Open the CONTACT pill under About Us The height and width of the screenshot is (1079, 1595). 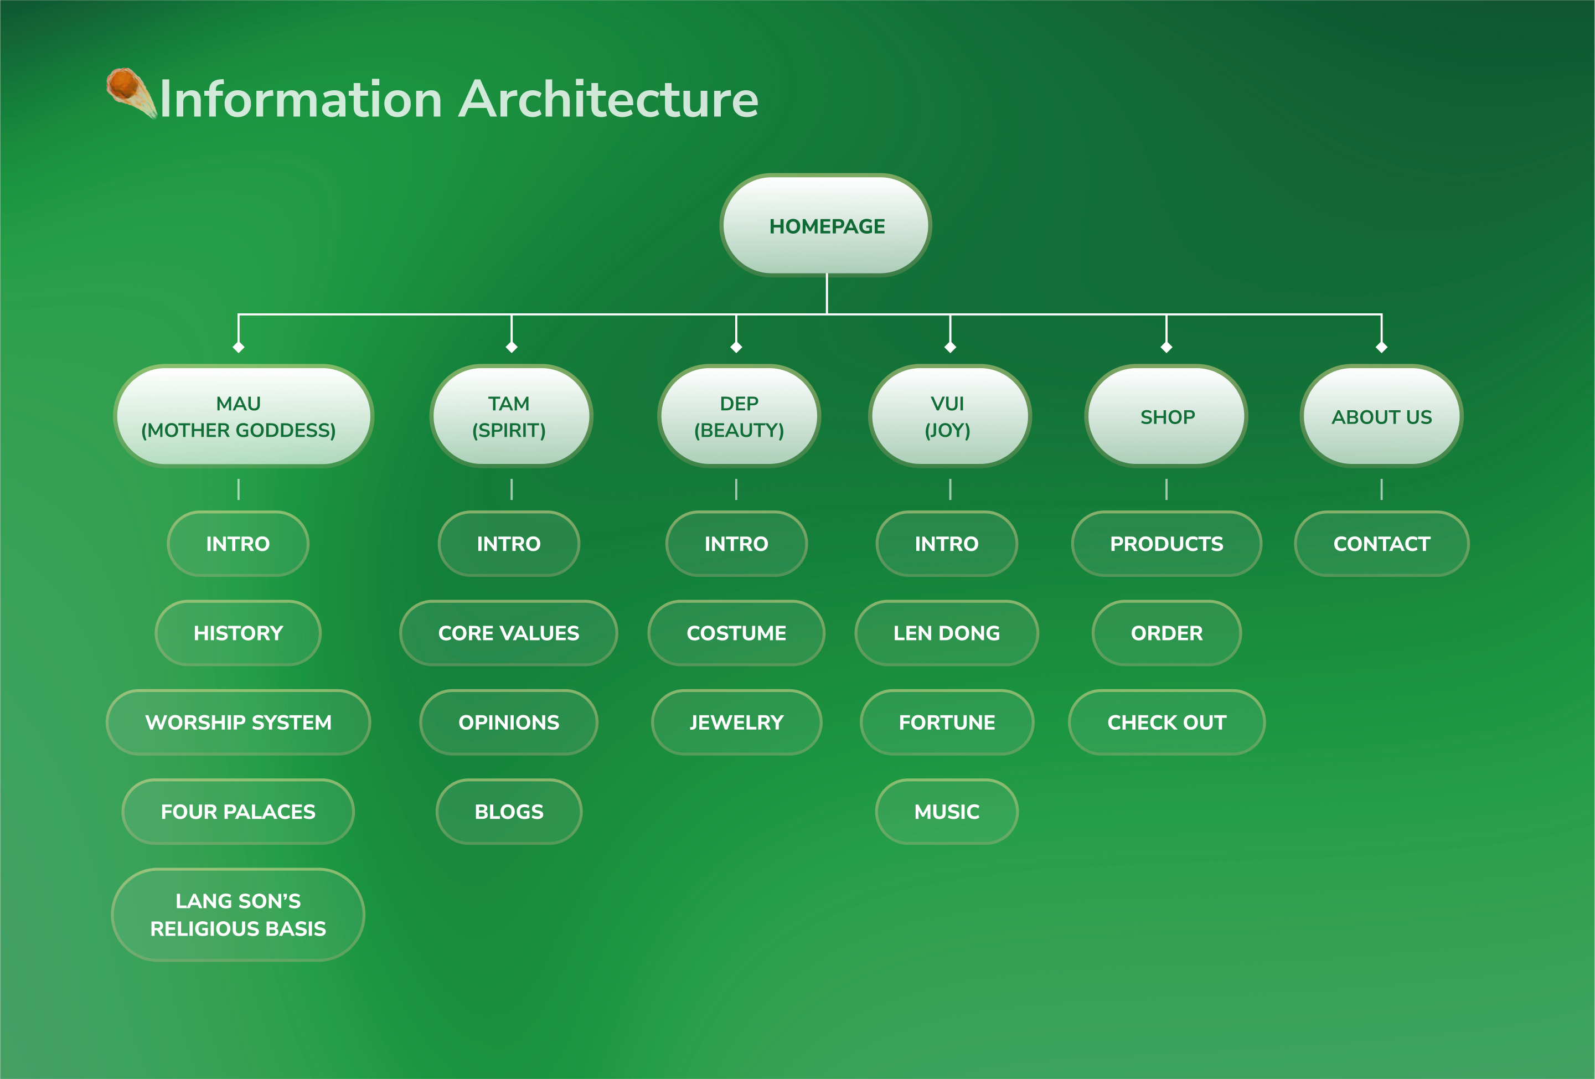pyautogui.click(x=1381, y=544)
